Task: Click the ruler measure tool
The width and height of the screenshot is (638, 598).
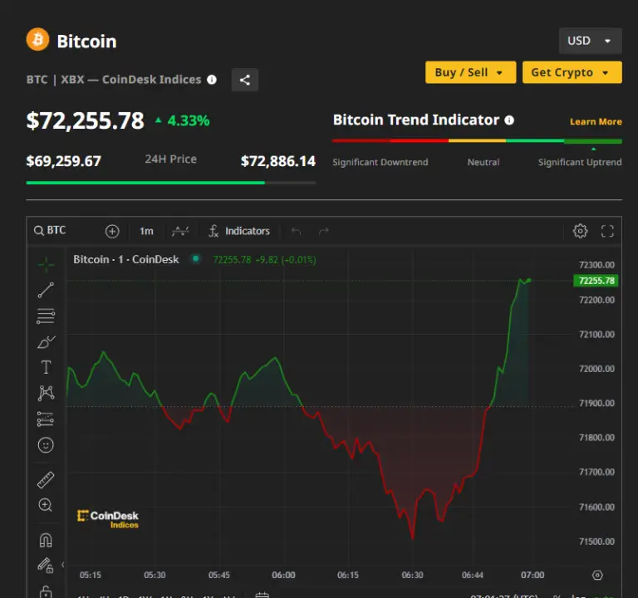Action: click(x=46, y=479)
